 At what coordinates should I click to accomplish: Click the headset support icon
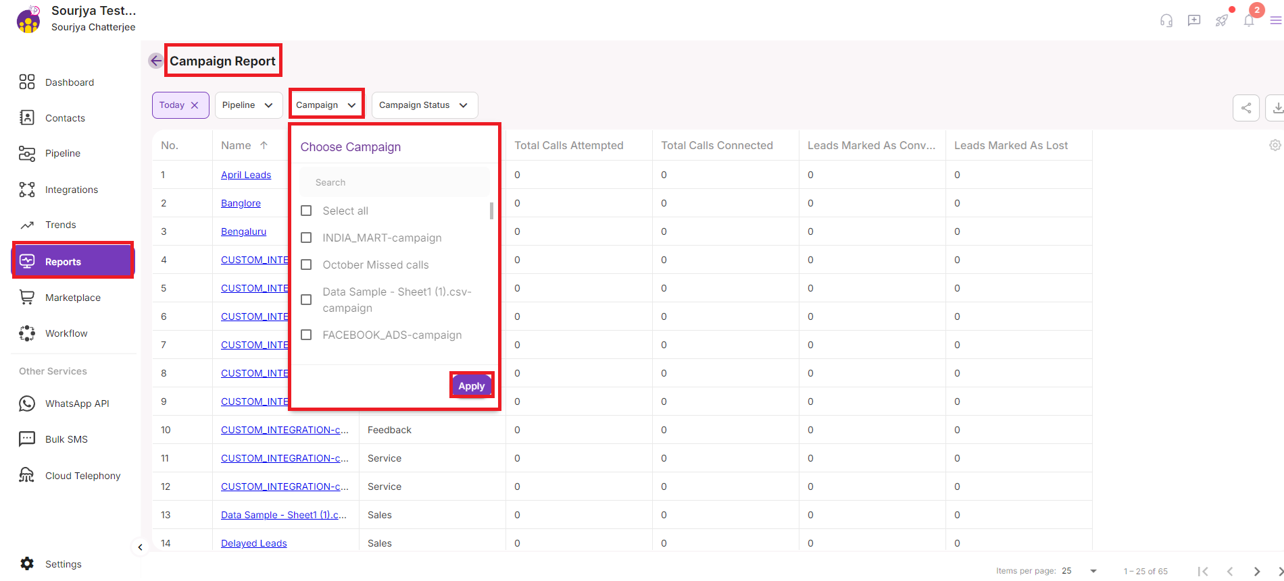(x=1166, y=20)
